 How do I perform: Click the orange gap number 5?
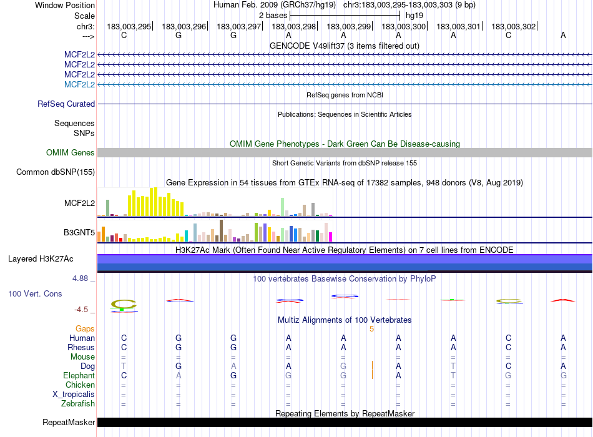(372, 329)
